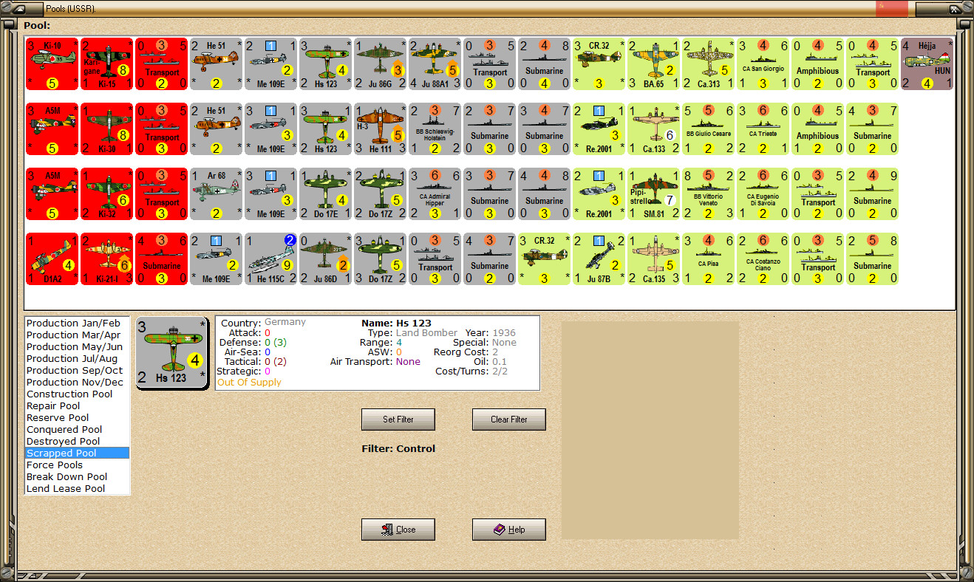The image size is (974, 582).
Task: Select the red Japanese Submarine counter
Action: pos(161,259)
